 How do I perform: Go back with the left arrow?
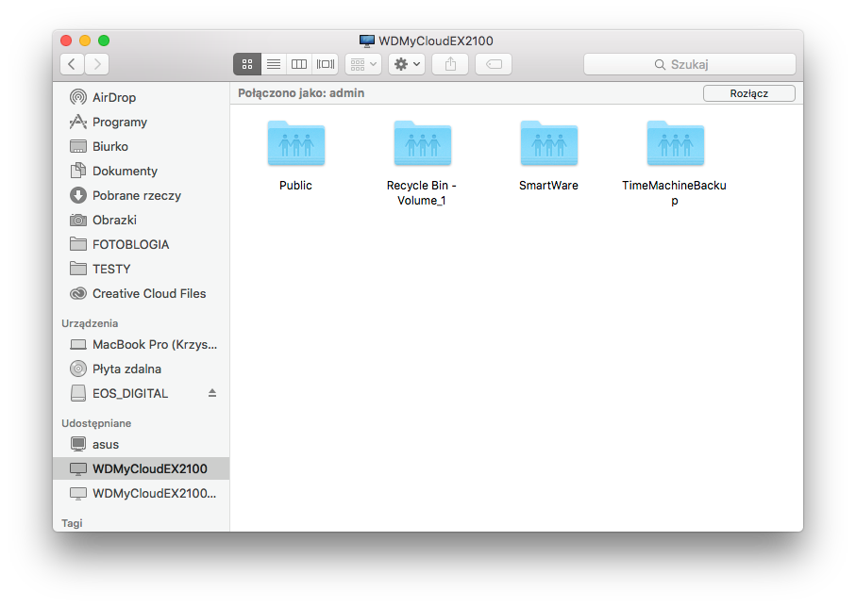[72, 64]
